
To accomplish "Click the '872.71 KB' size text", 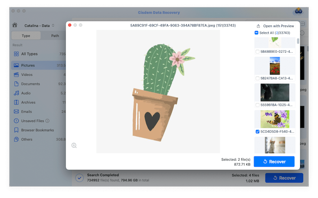I will (x=242, y=164).
